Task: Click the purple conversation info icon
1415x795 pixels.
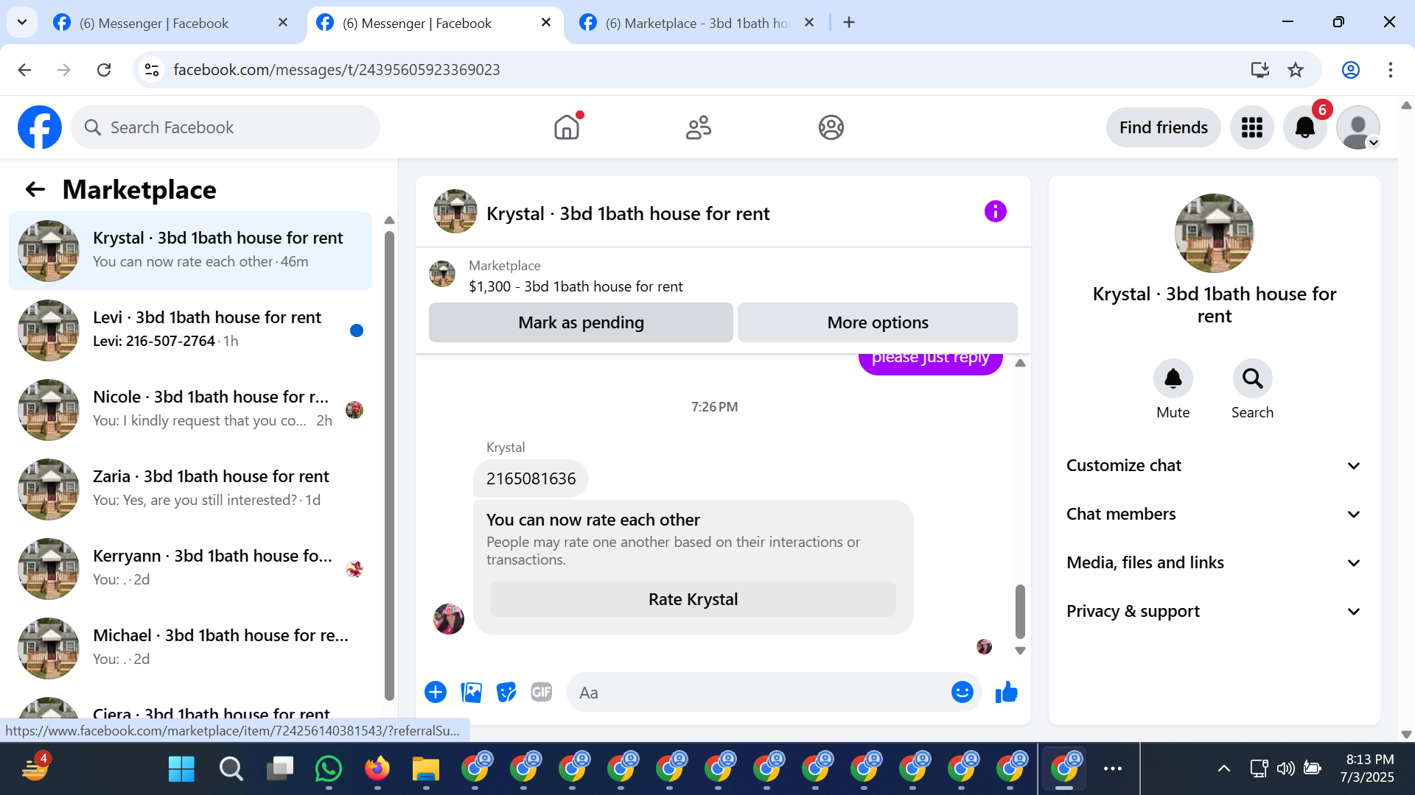Action: click(x=995, y=212)
